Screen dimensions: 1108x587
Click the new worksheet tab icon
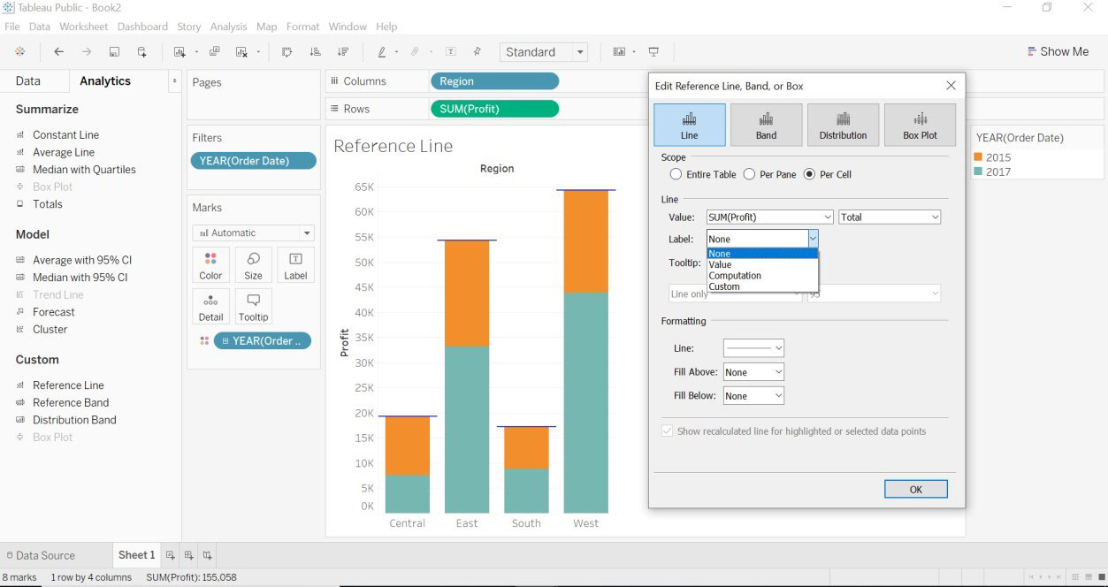tap(171, 555)
